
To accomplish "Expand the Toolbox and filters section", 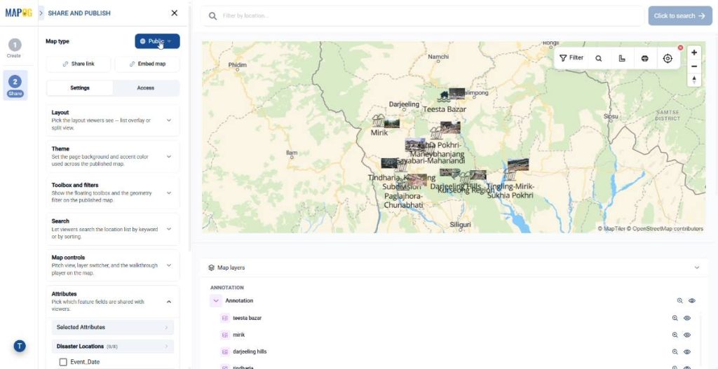I will 113,193.
